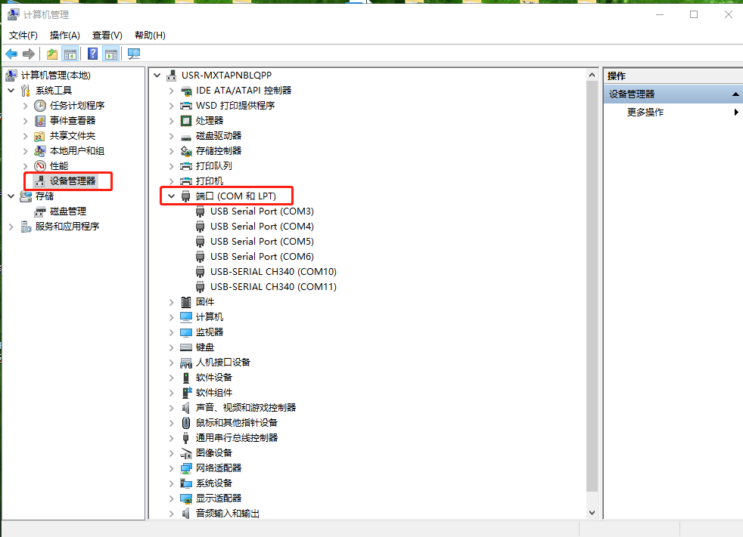Image resolution: width=743 pixels, height=537 pixels.
Task: Click the 网络适配器 icon
Action: (x=186, y=468)
